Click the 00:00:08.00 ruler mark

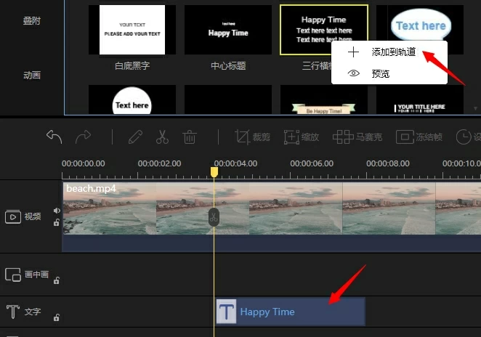(388, 163)
